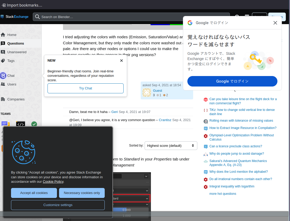Click Guest user avatar
290x221 pixels.
[147, 93]
